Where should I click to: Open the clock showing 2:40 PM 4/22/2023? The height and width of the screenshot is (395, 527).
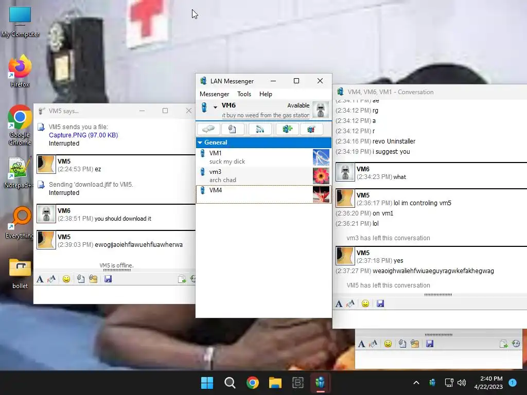point(488,383)
